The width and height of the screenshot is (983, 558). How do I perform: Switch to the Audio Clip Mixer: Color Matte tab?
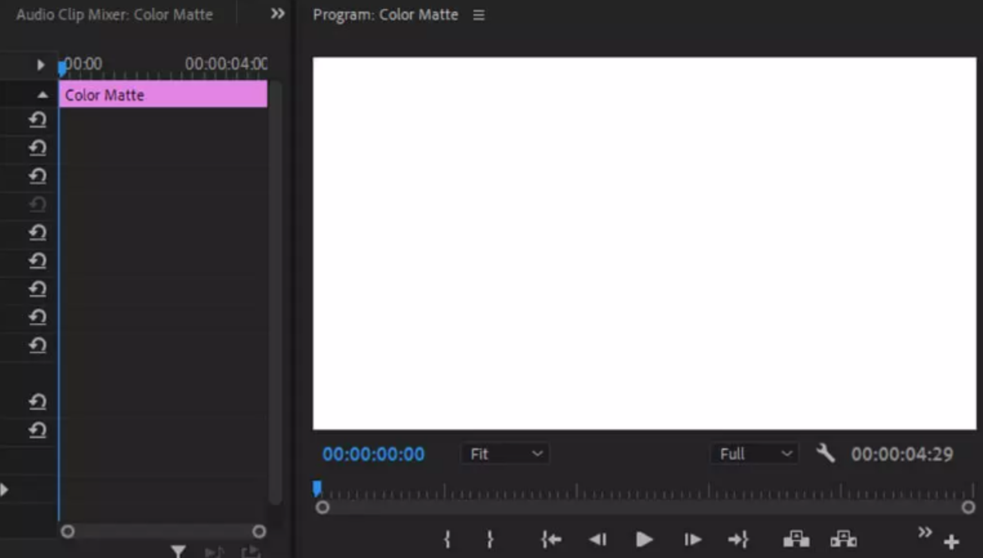[x=115, y=14]
